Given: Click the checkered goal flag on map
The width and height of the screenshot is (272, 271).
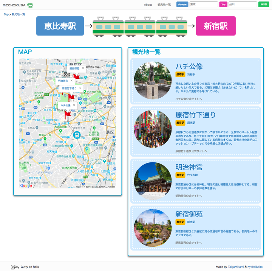Looking at the screenshot, I should point(66,75).
